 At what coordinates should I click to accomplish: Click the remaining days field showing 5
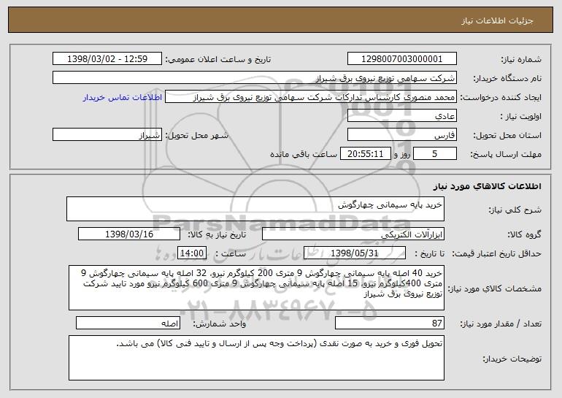(435, 154)
